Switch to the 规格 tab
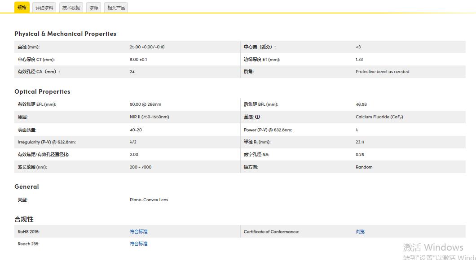 tap(22, 8)
